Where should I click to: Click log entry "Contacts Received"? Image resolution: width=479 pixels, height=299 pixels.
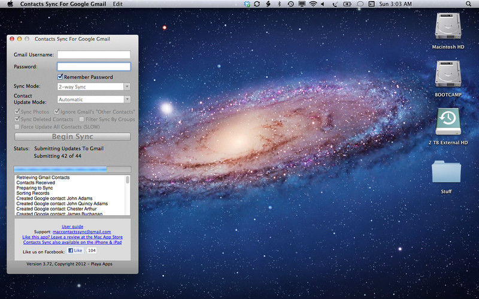pyautogui.click(x=36, y=182)
